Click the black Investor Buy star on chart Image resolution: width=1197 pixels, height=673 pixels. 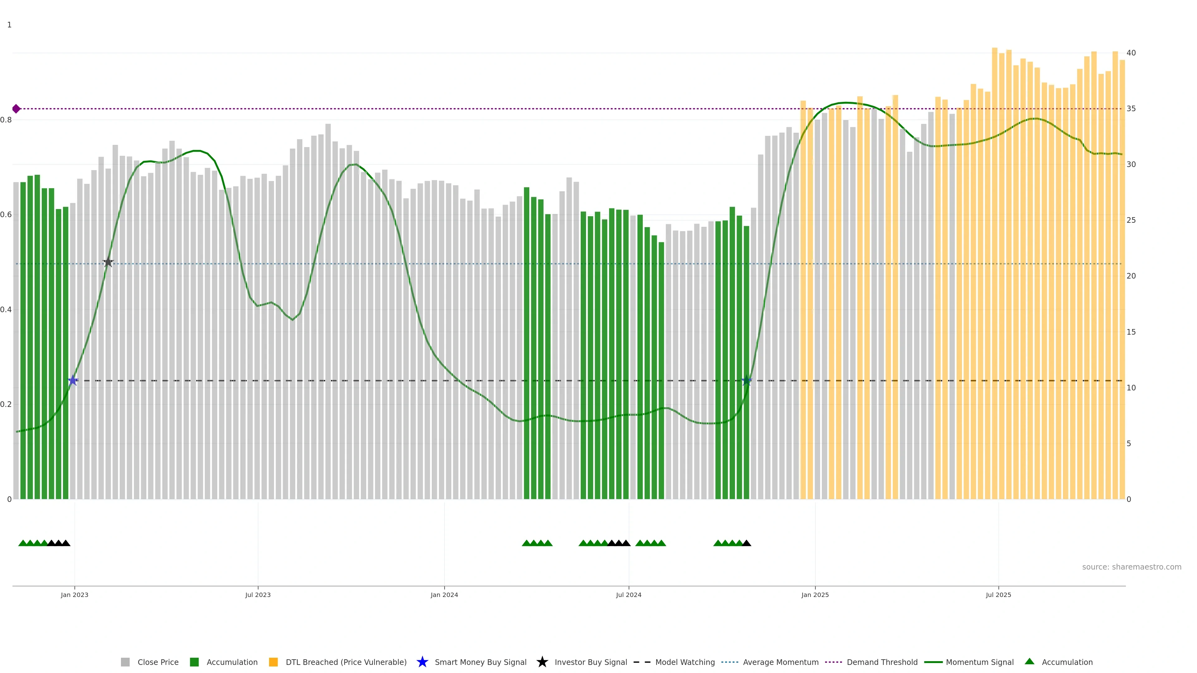point(108,262)
